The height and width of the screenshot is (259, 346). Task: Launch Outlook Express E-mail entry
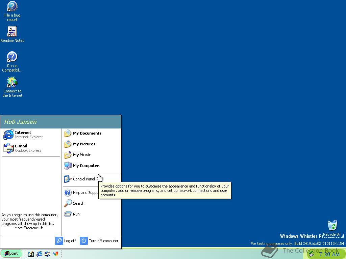(31, 148)
